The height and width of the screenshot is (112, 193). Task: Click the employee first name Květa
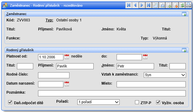(121, 29)
